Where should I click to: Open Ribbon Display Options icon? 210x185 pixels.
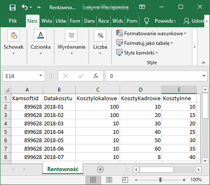[x=142, y=7]
